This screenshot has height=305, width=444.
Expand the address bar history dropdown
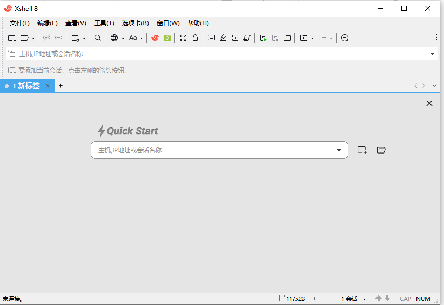[x=432, y=54]
